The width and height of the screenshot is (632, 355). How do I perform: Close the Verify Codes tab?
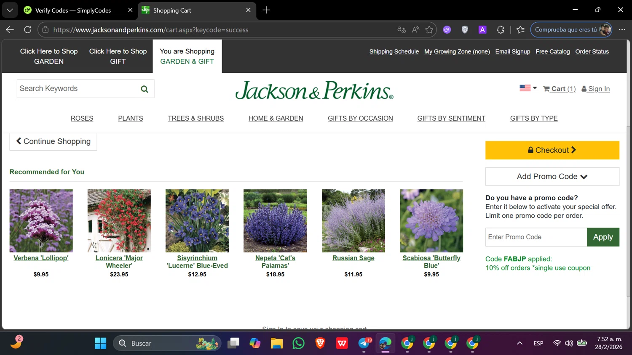130,10
